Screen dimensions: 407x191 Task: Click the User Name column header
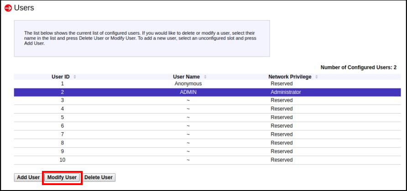point(186,77)
